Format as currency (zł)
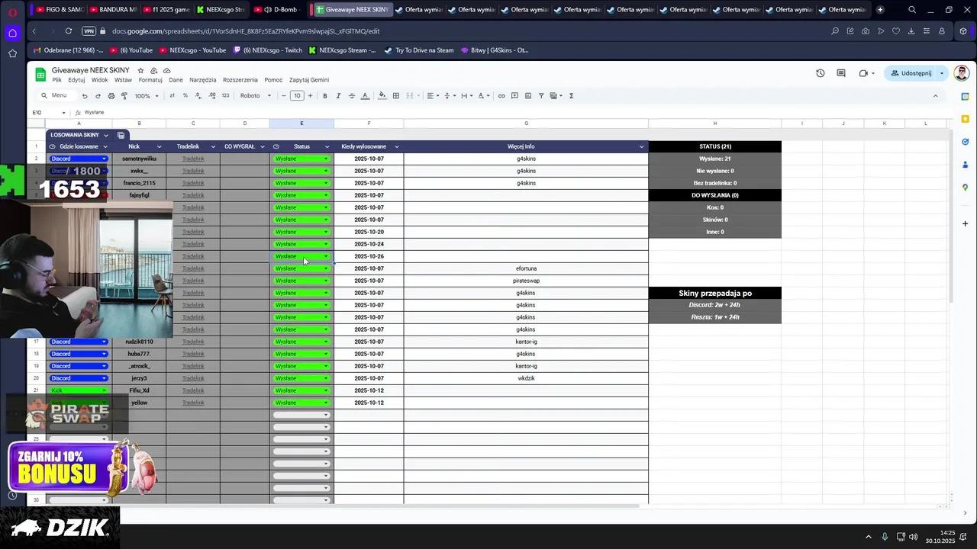Screen dimensions: 977x549 click(172, 96)
